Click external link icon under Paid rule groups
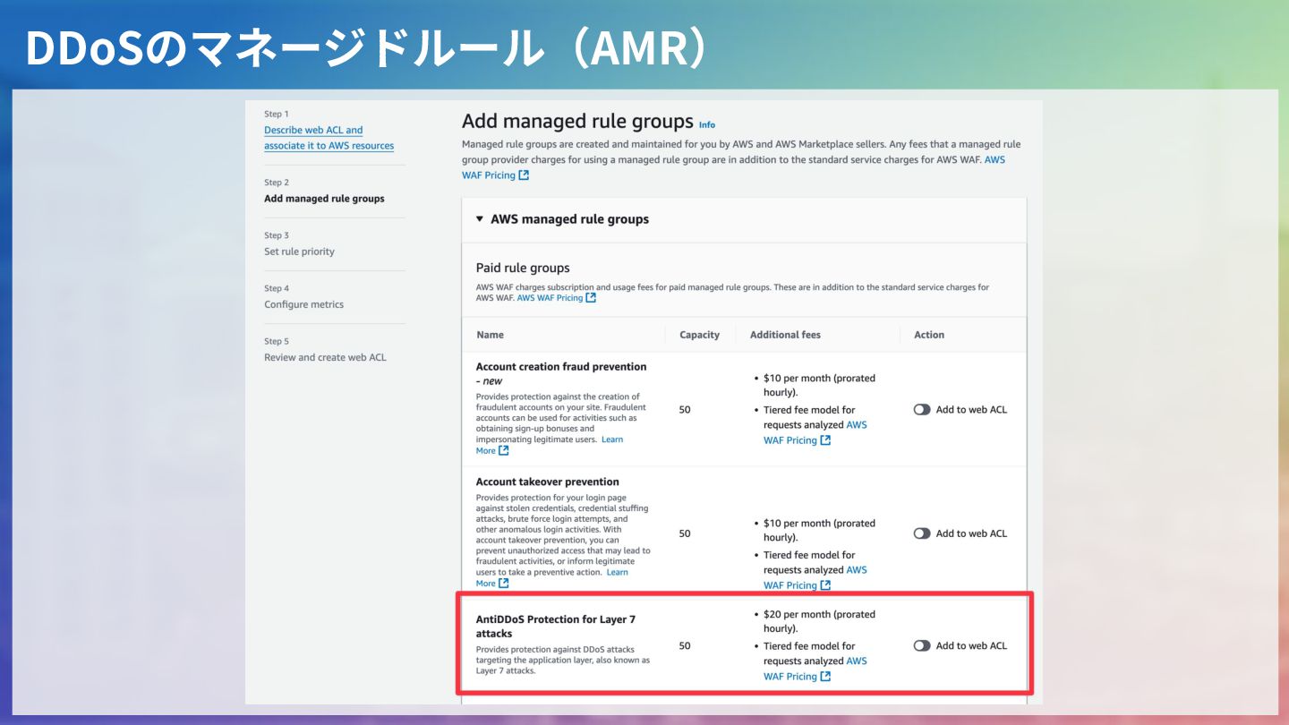 coord(591,297)
